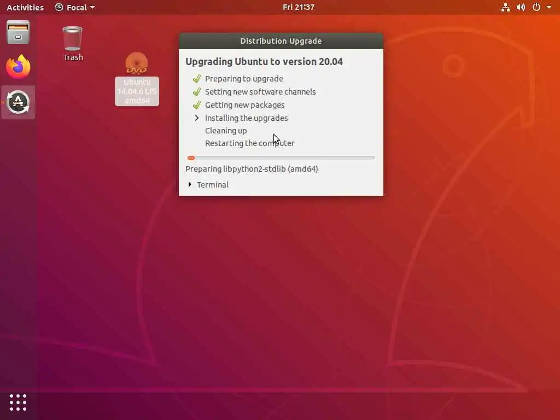Click the Activities button

pyautogui.click(x=25, y=7)
